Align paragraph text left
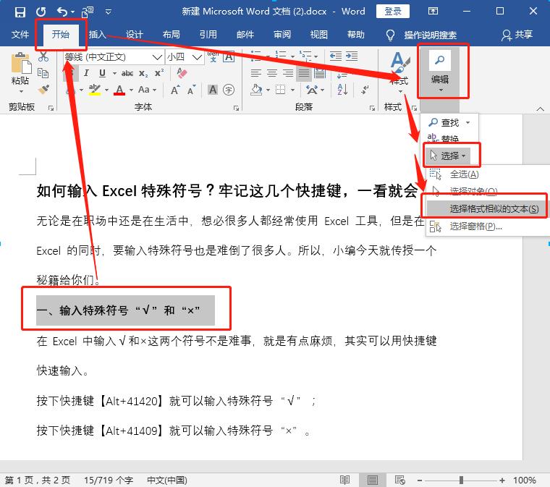 [x=256, y=73]
